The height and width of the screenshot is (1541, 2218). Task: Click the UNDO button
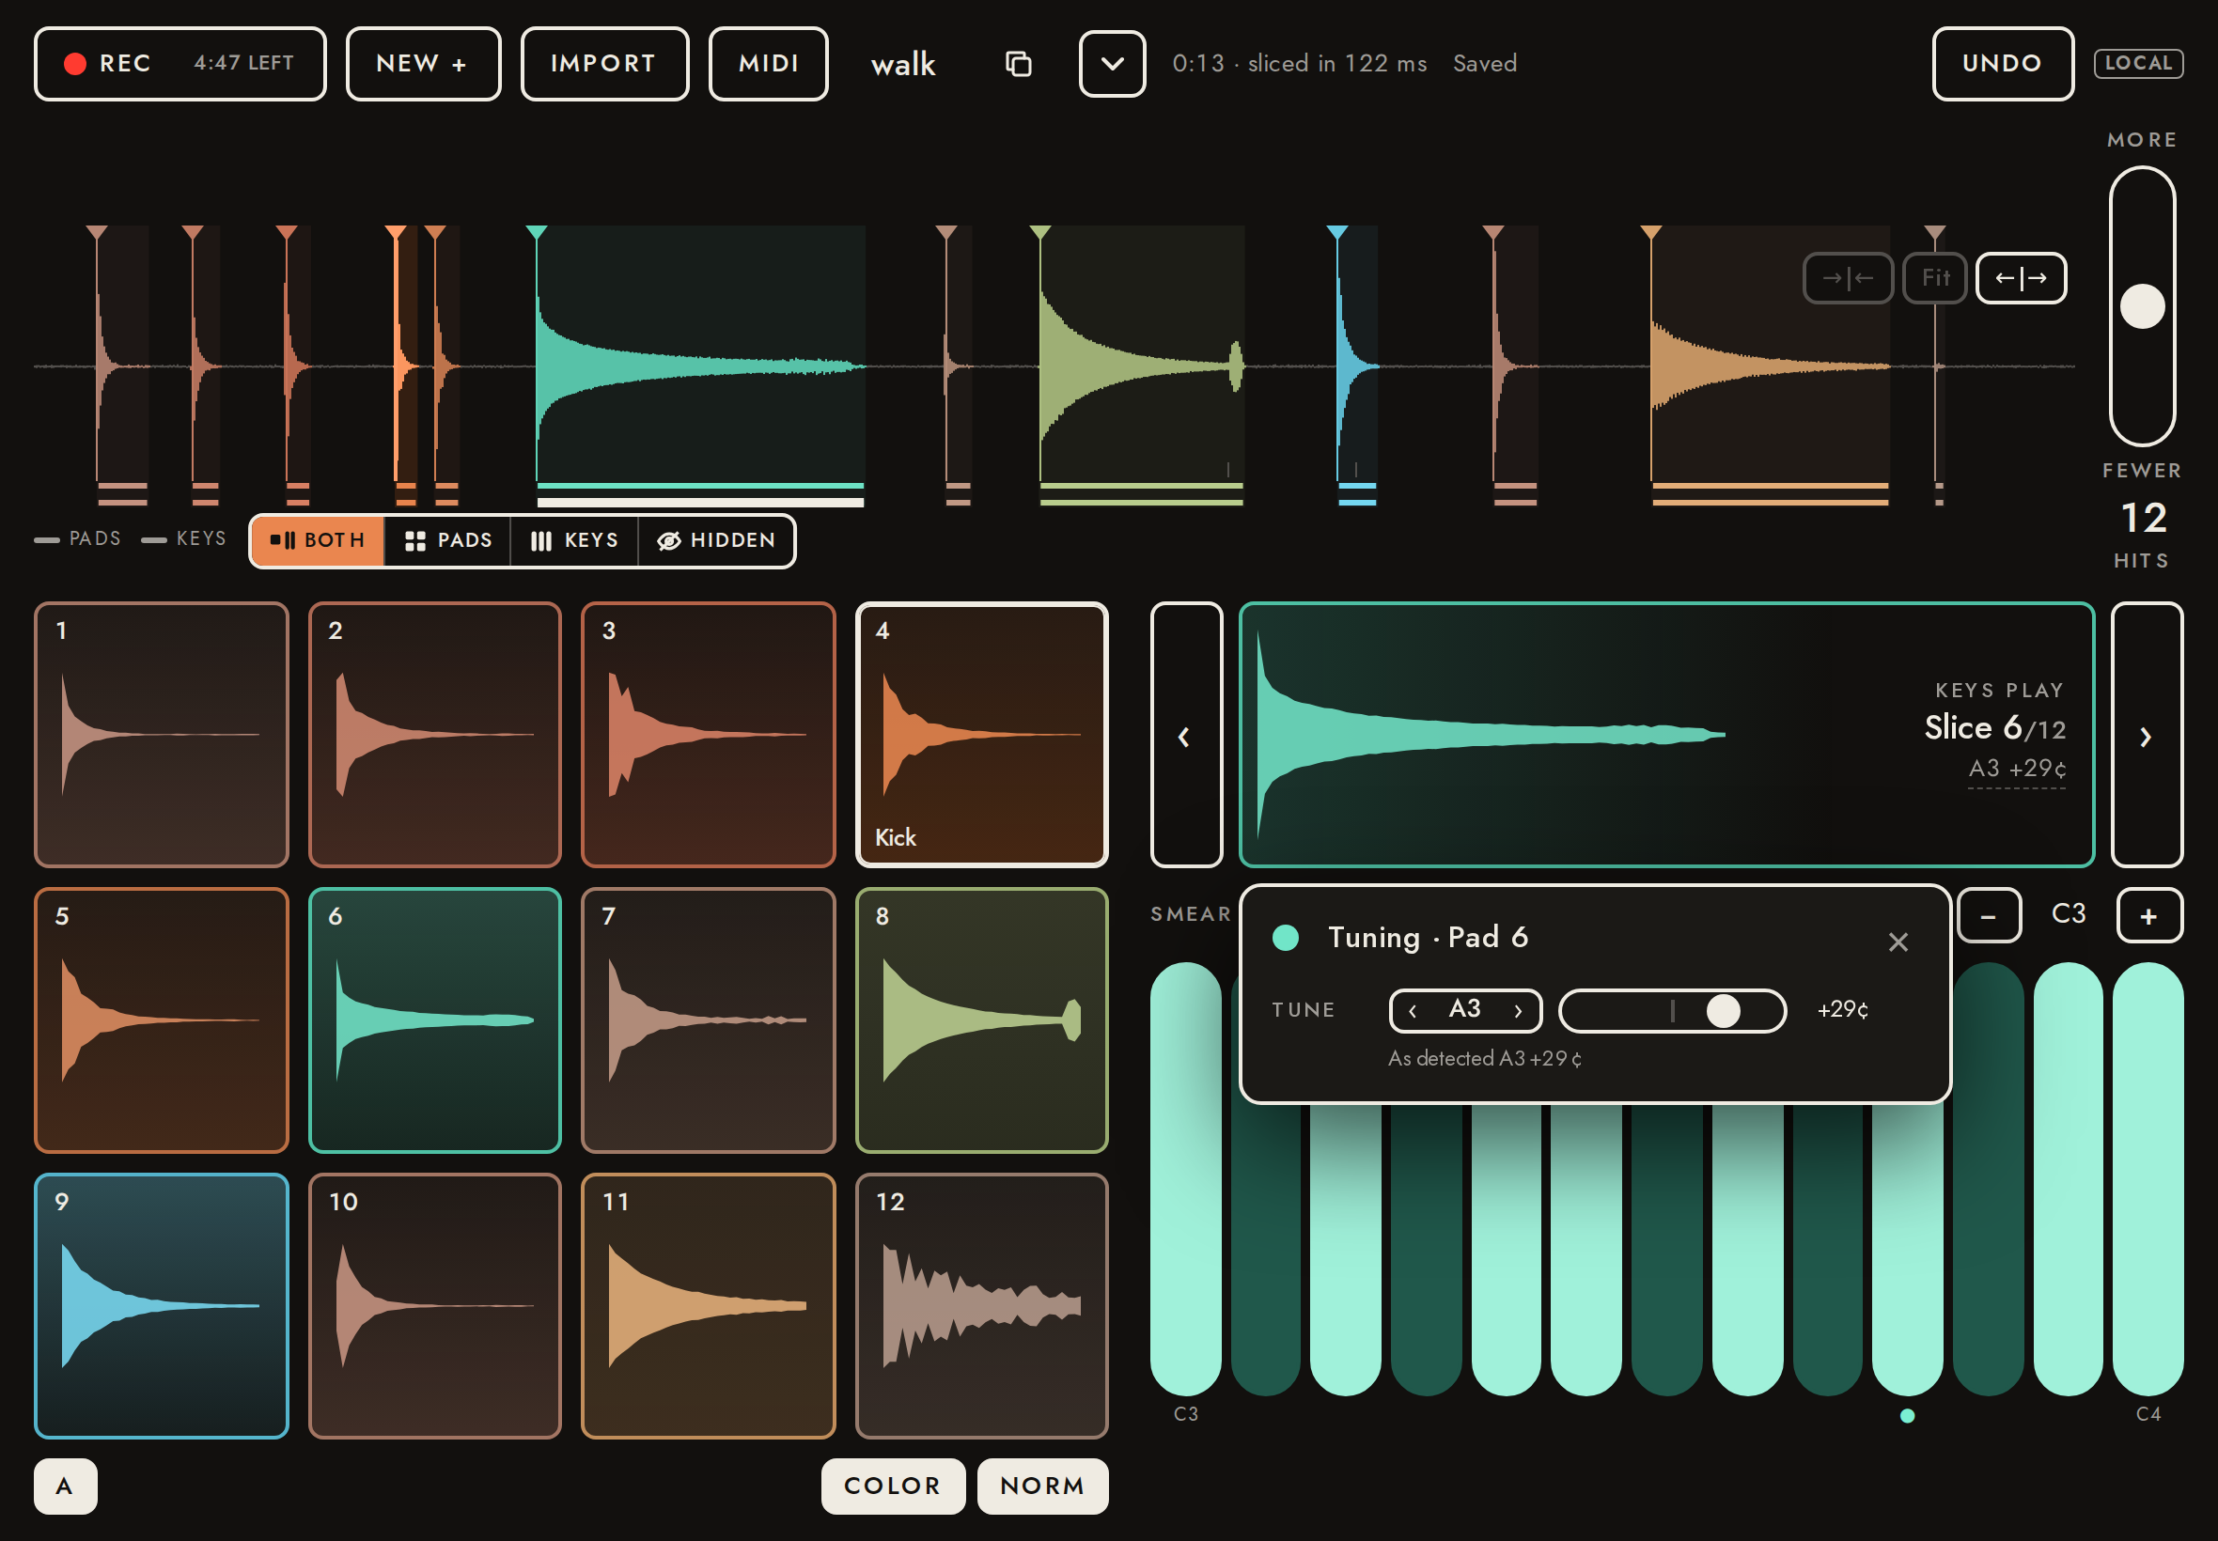tap(2002, 64)
